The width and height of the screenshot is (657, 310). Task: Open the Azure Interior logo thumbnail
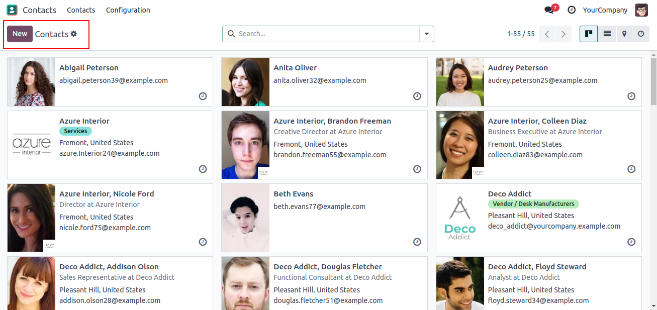pyautogui.click(x=31, y=145)
